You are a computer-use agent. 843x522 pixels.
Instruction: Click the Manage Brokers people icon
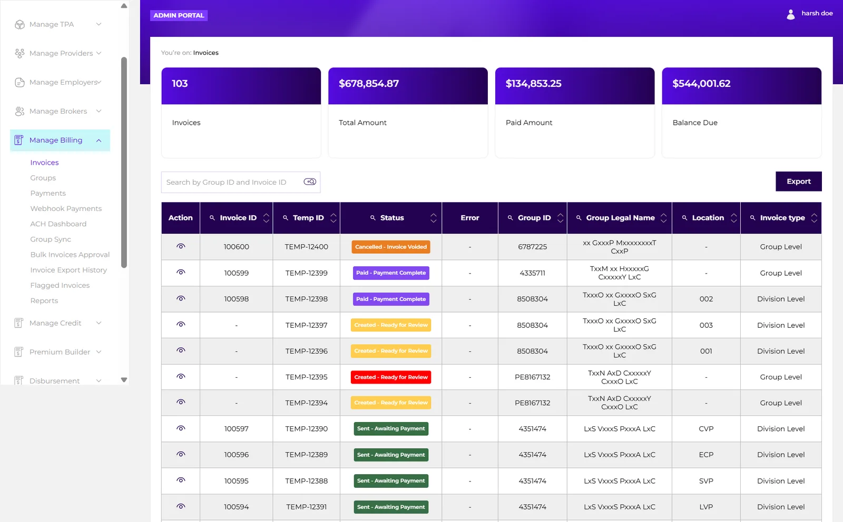click(x=19, y=111)
